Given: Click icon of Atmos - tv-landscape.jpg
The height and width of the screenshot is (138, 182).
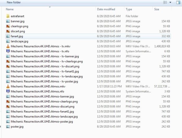Looking at the screenshot, I should (x=8, y=76).
